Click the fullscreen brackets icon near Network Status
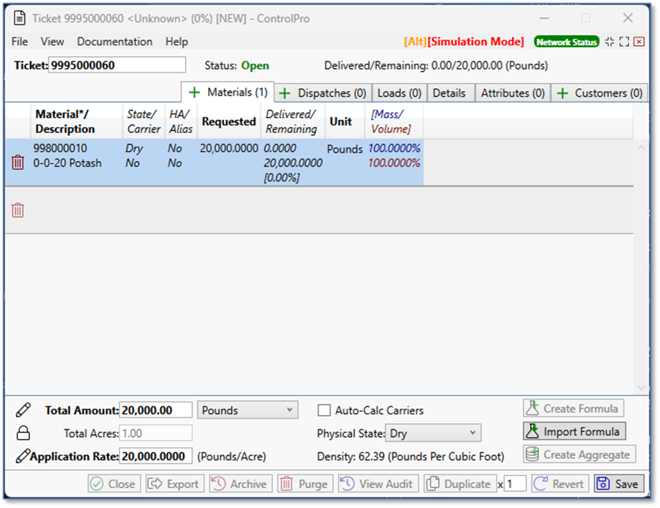660x508 pixels. (x=624, y=42)
